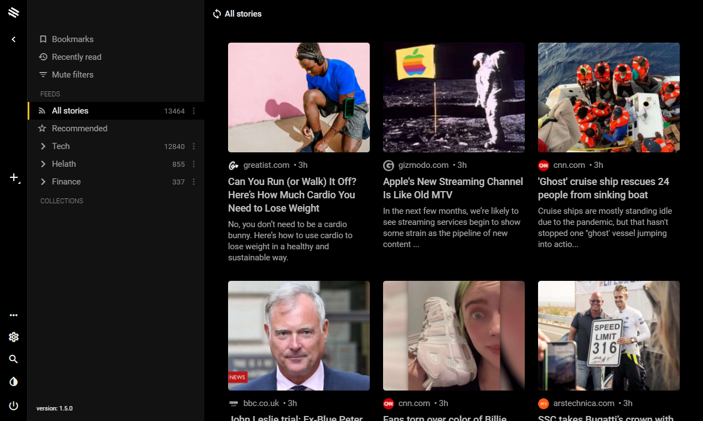Click the CNN favicon on cruise ship story
The image size is (703, 421).
point(543,165)
